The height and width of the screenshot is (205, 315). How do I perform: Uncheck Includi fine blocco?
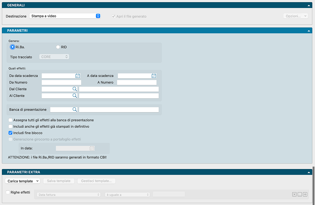point(10,133)
